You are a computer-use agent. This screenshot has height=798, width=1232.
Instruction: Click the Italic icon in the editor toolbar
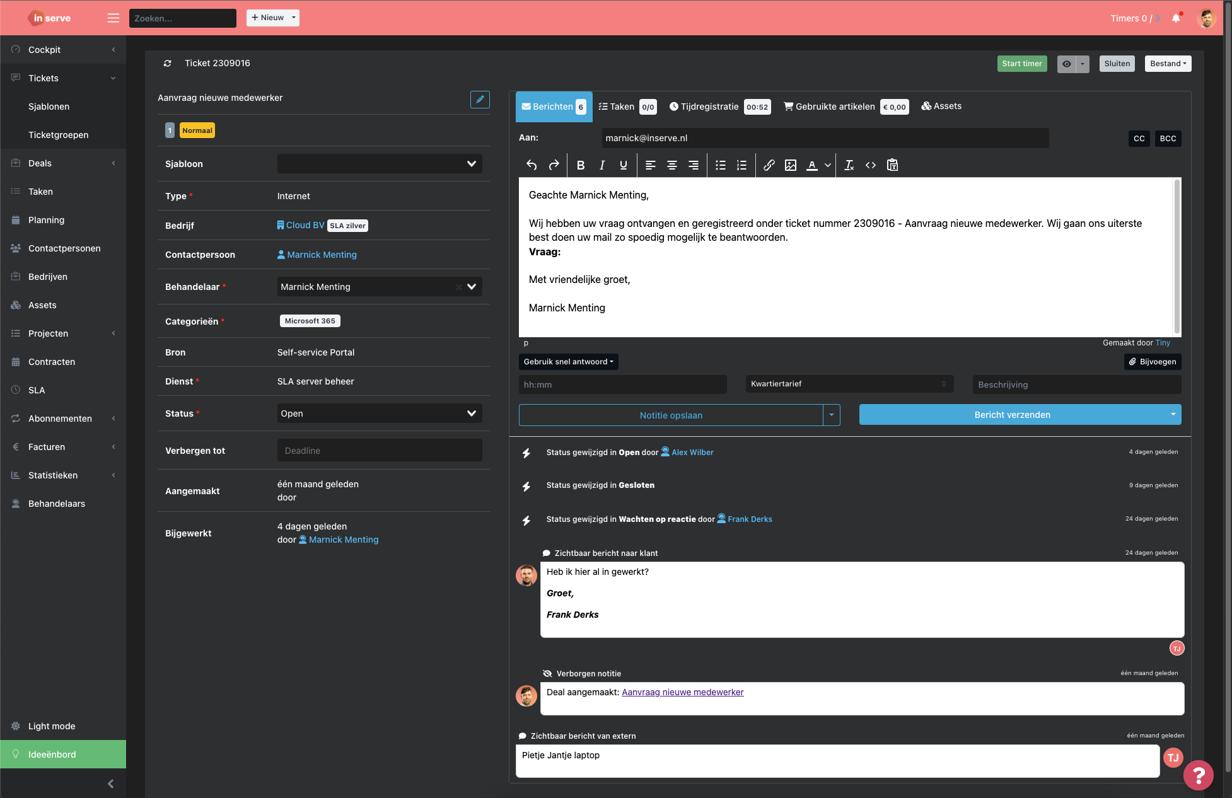pyautogui.click(x=601, y=165)
